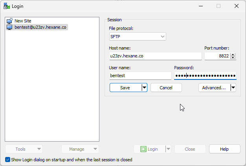
Task: Click the Save button
Action: tap(125, 88)
